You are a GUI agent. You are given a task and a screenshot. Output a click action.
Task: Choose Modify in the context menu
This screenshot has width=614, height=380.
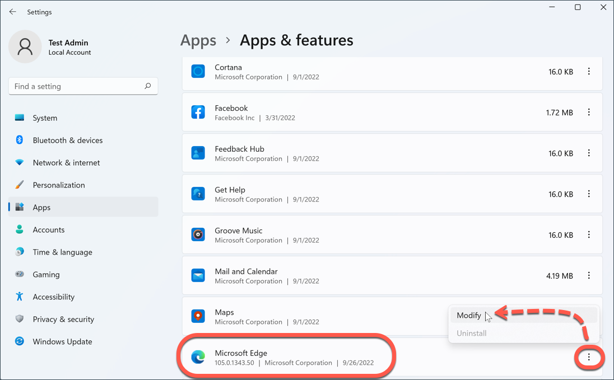(524, 316)
